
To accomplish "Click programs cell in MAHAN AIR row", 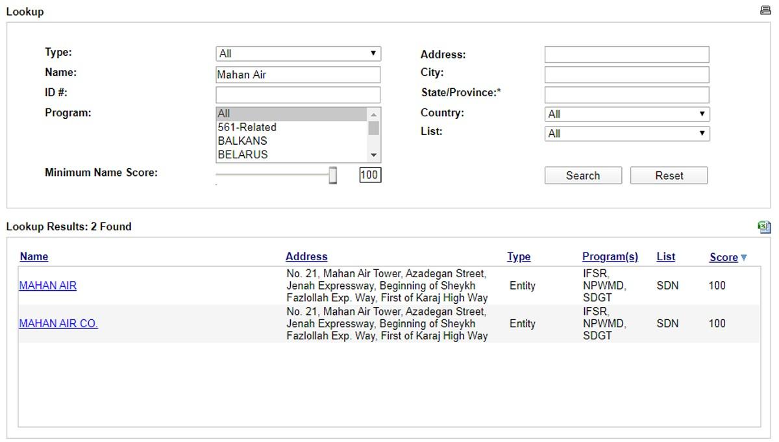I will pyautogui.click(x=604, y=286).
